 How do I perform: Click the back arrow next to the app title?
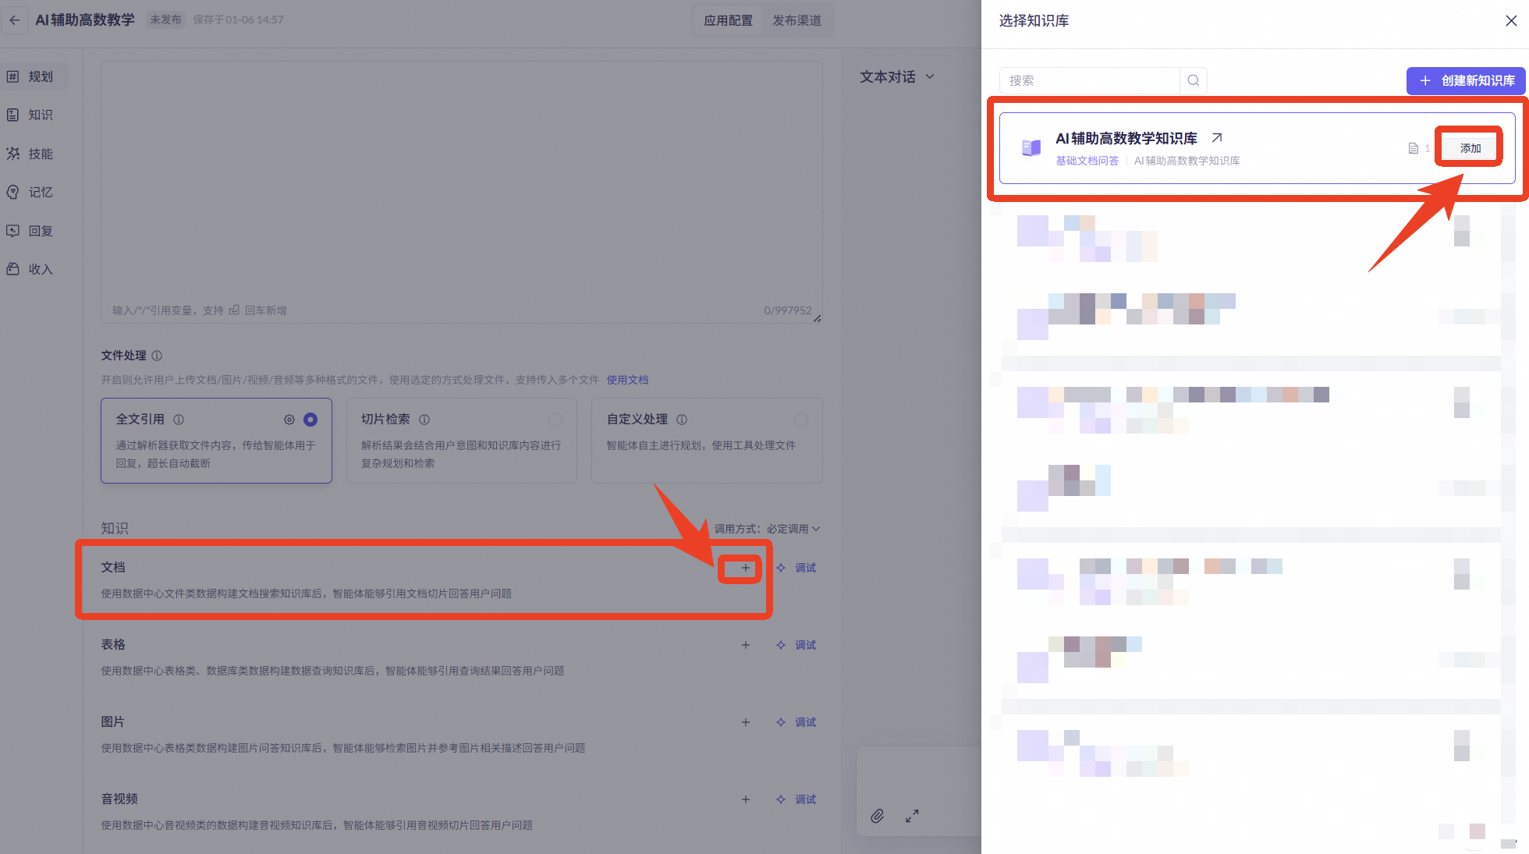(15, 20)
